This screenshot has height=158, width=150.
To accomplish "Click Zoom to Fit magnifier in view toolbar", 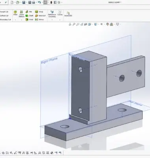I will 74,24.
